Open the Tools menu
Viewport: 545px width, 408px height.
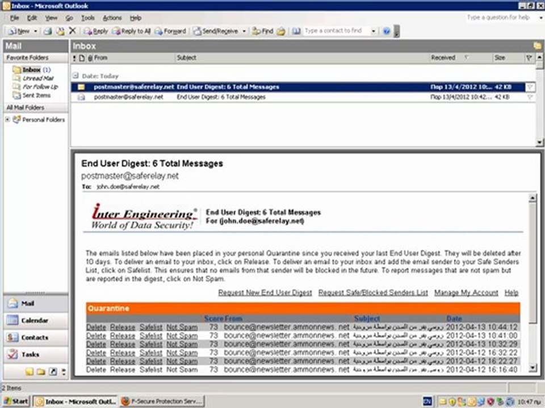tap(88, 18)
